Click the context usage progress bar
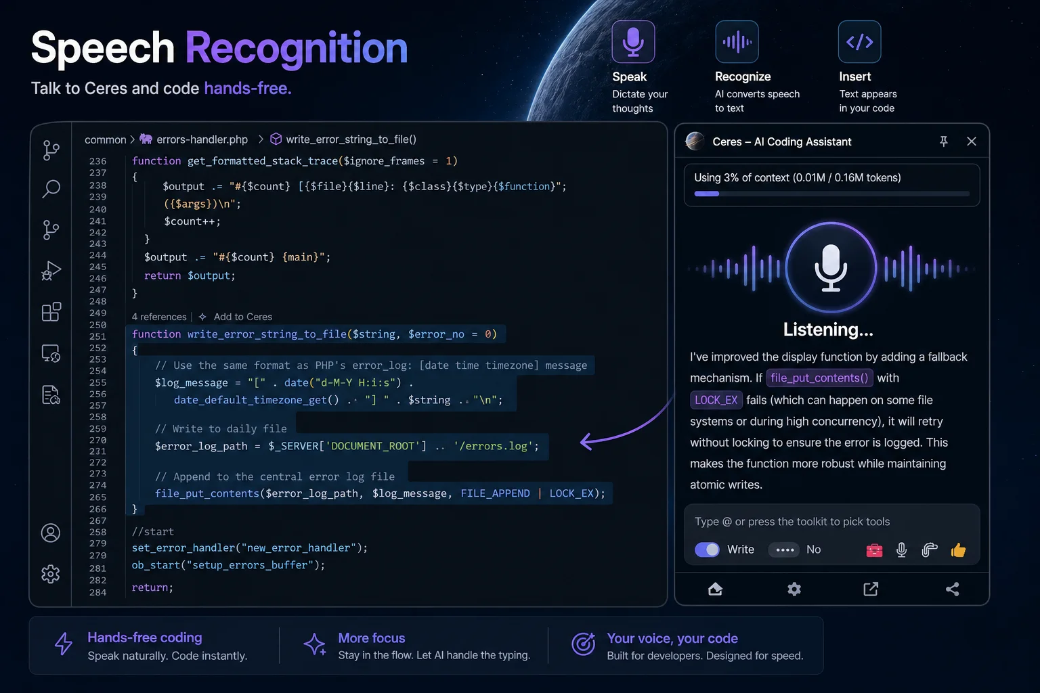Screen dimensions: 1040x693 pos(831,194)
